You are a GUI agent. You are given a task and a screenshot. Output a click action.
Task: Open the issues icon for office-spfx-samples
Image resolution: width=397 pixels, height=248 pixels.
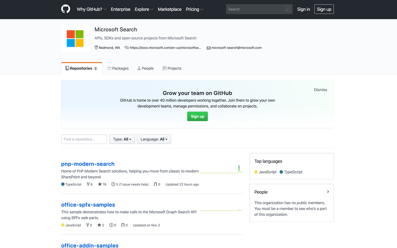point(111,225)
